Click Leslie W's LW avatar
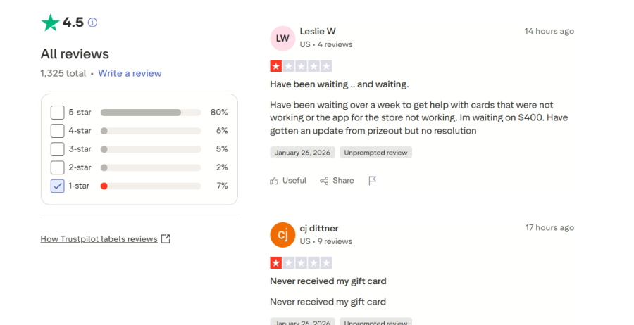634x325 pixels. point(282,38)
